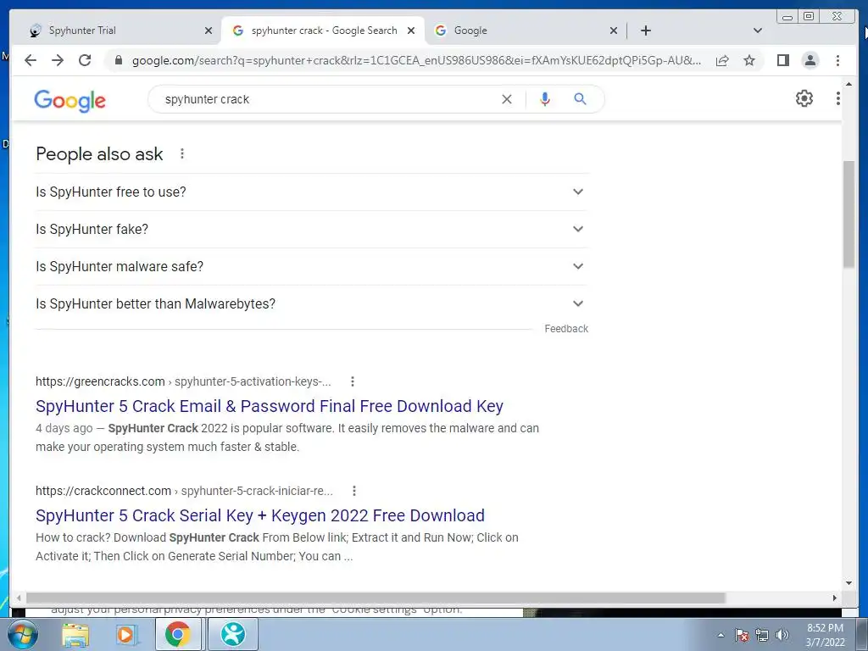Click the Chrome taskbar button
Viewport: 868px width, 651px height.
coord(178,634)
